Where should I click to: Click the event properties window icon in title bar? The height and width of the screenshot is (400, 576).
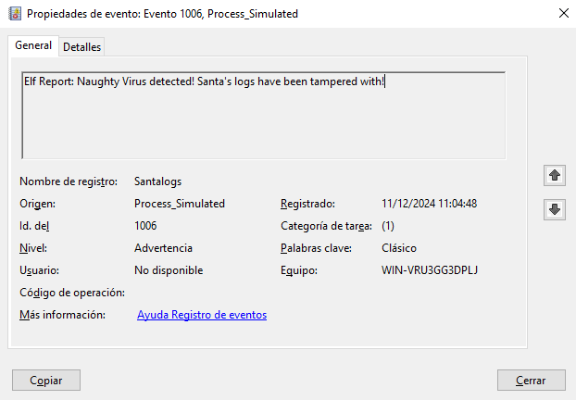pyautogui.click(x=14, y=14)
